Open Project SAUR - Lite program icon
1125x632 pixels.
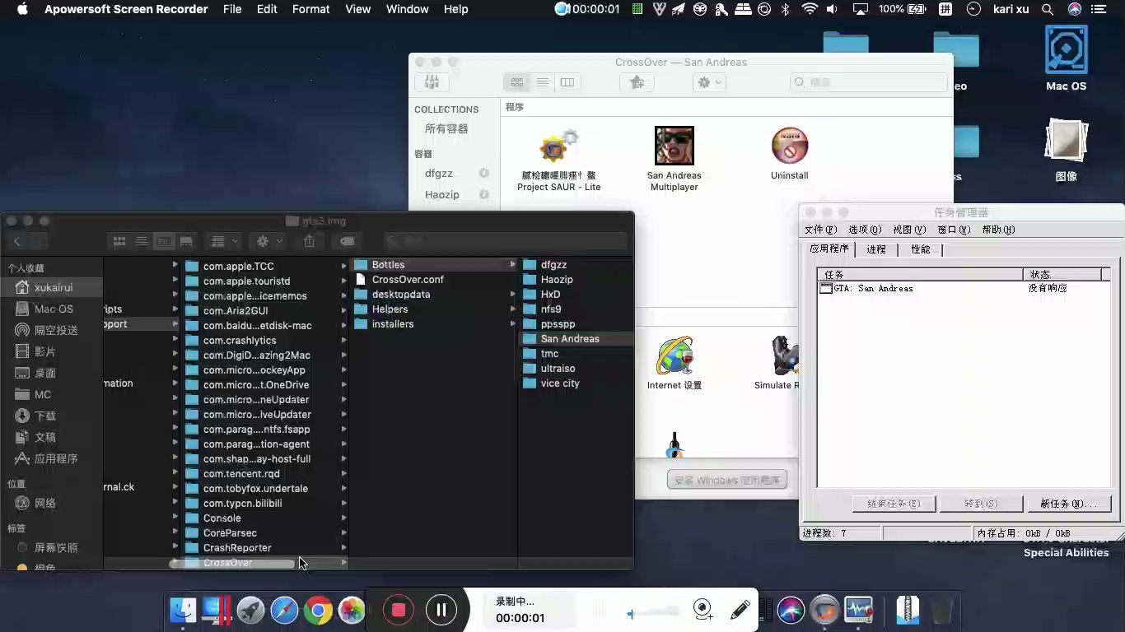559,148
